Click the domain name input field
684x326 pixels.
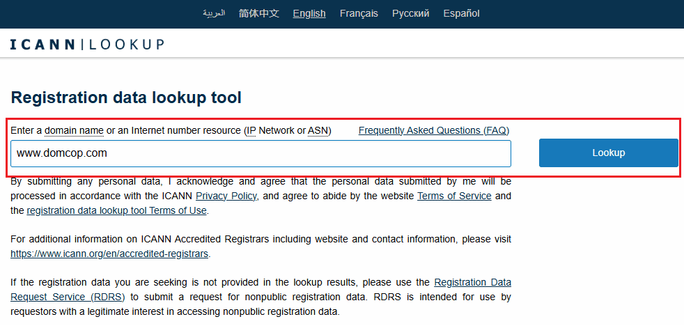(261, 153)
